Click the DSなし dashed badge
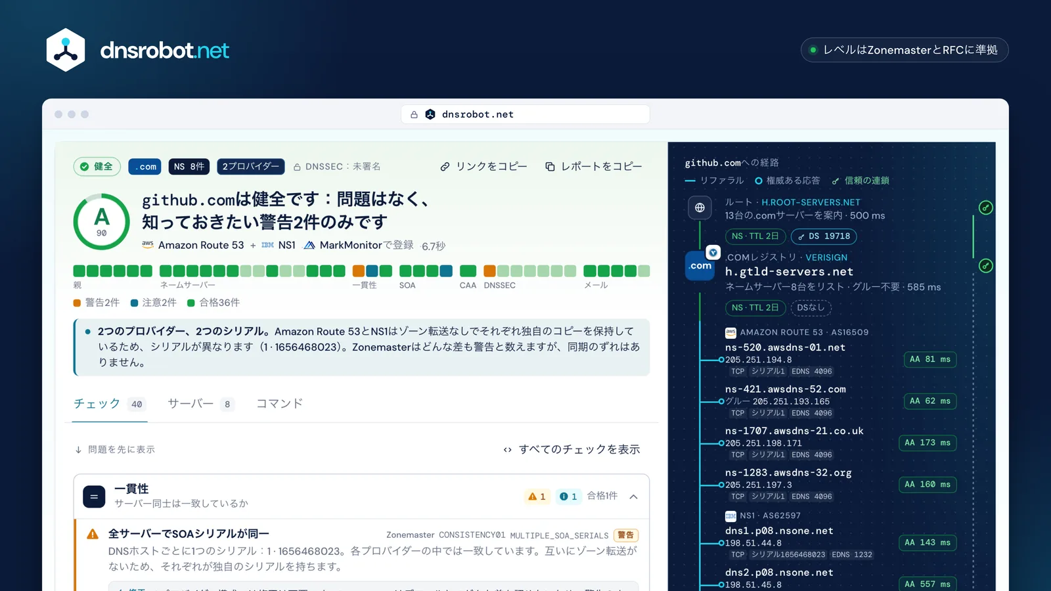Screen dimensions: 1051x591 click(811, 307)
